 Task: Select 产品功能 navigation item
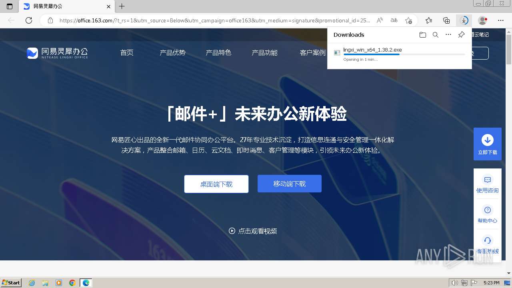click(264, 53)
